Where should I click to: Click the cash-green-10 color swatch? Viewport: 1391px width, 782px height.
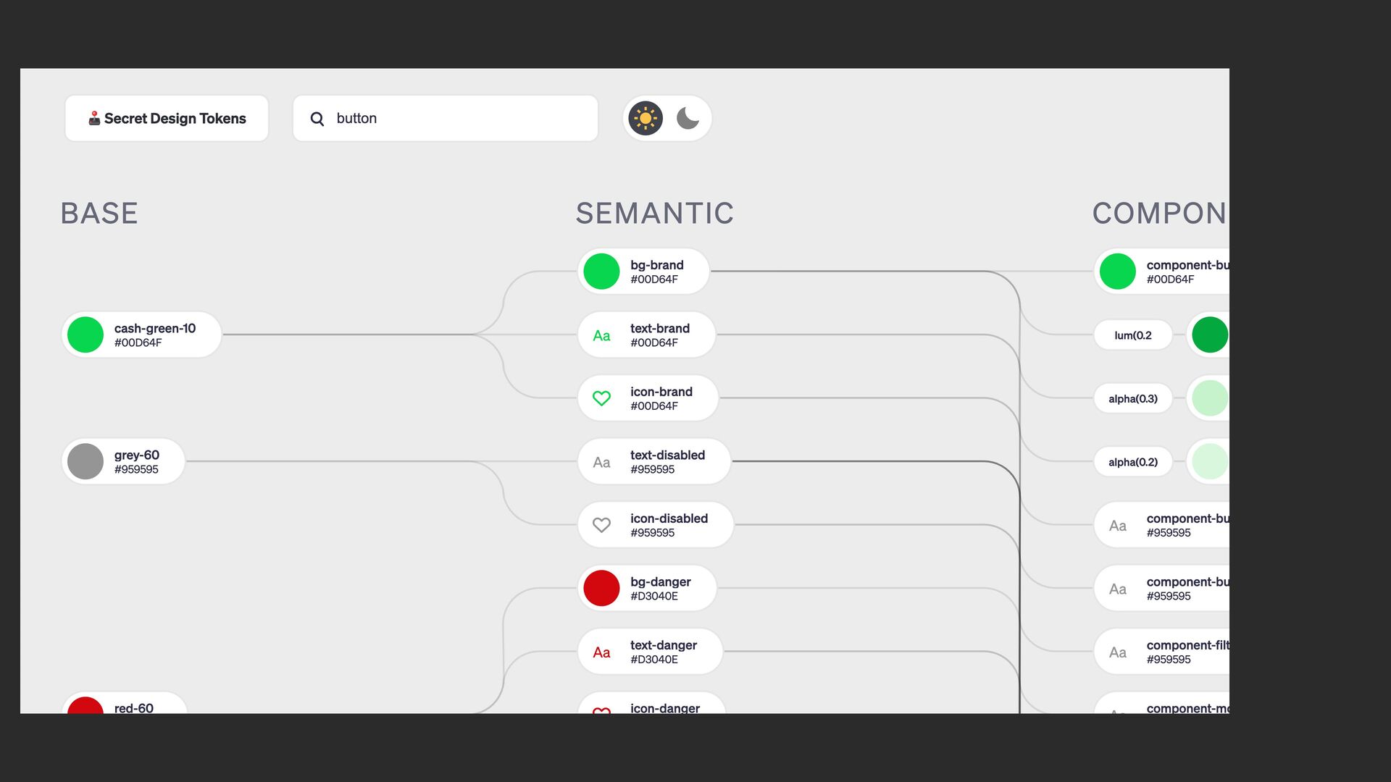click(x=85, y=335)
